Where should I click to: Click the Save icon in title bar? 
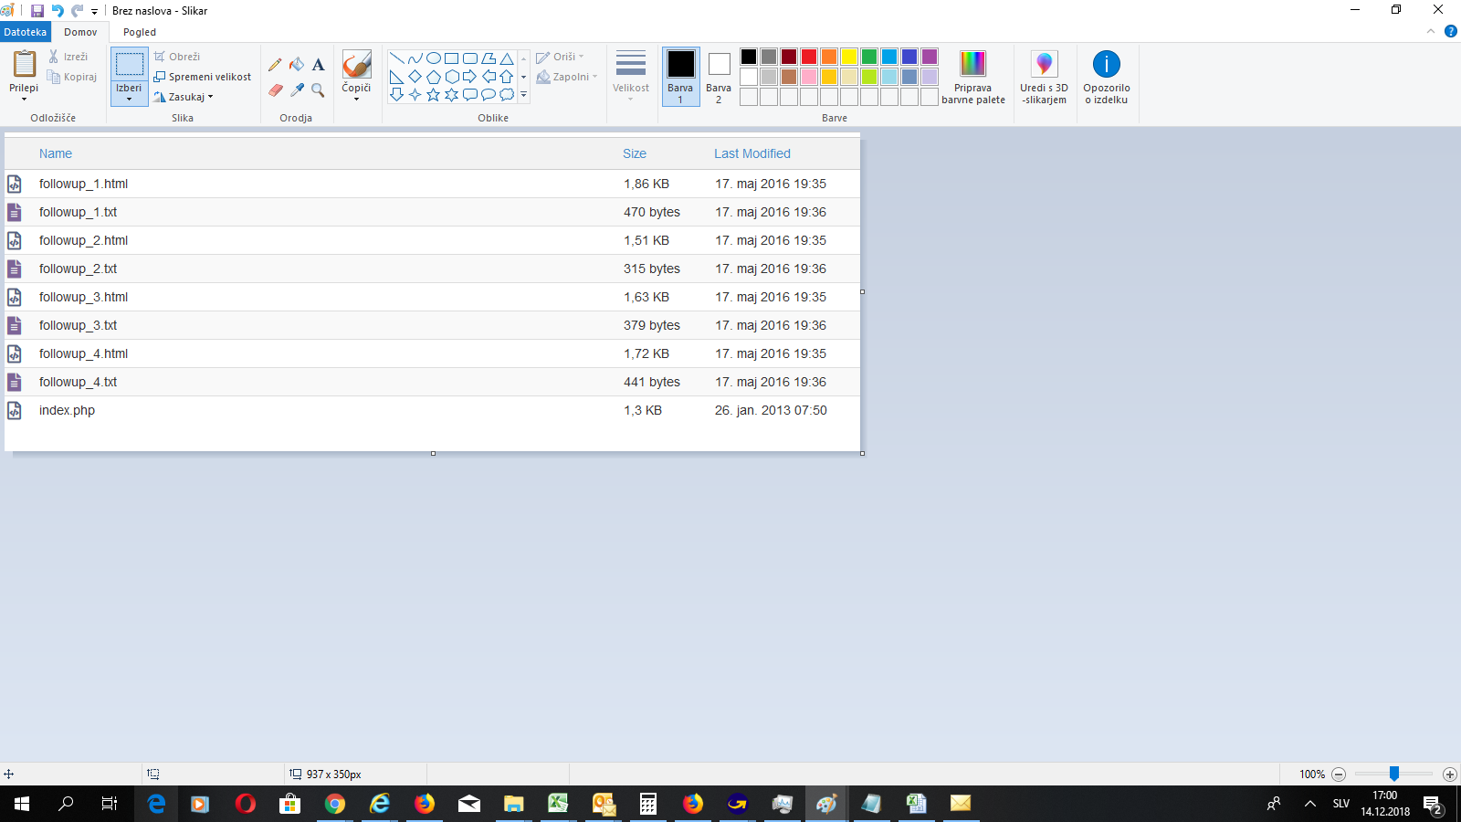[x=37, y=11]
